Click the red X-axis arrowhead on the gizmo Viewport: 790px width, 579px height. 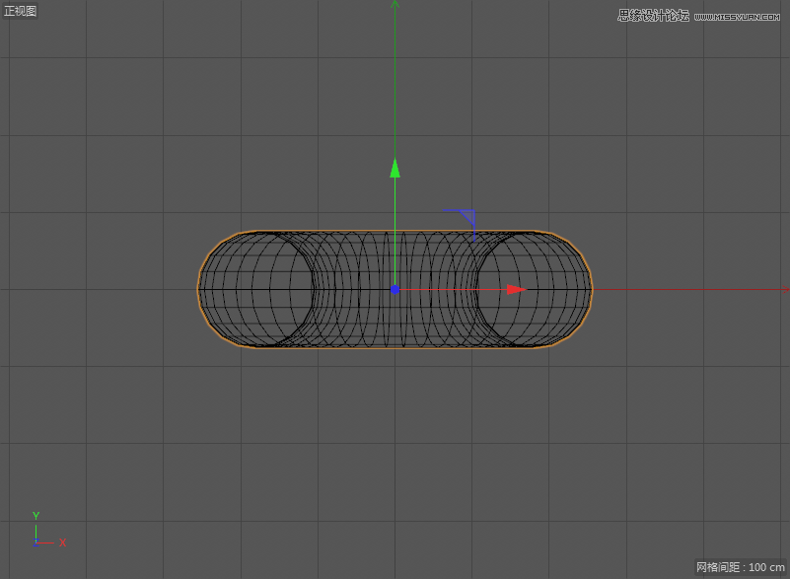click(516, 289)
